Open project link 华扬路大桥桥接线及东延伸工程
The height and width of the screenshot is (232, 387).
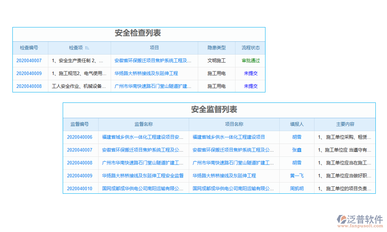146,73
